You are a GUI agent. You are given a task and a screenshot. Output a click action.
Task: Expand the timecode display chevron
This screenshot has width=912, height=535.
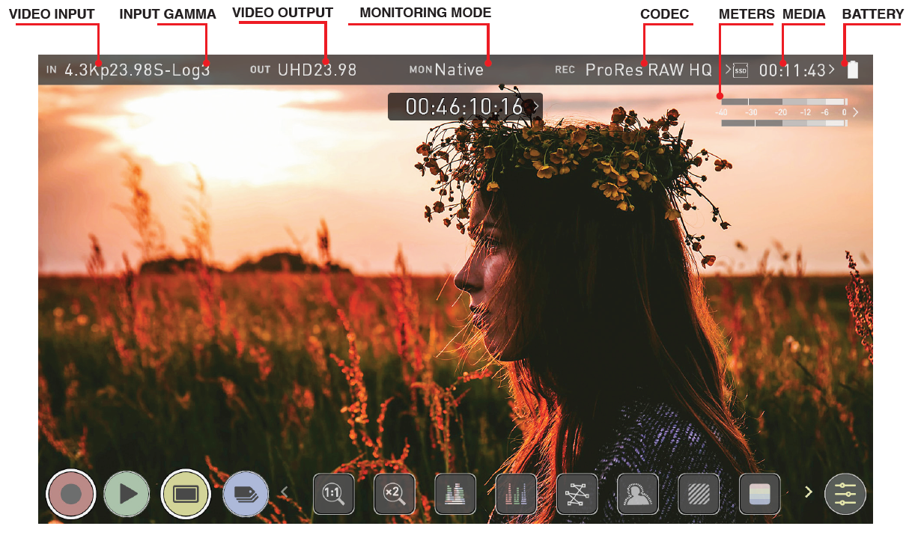click(535, 106)
